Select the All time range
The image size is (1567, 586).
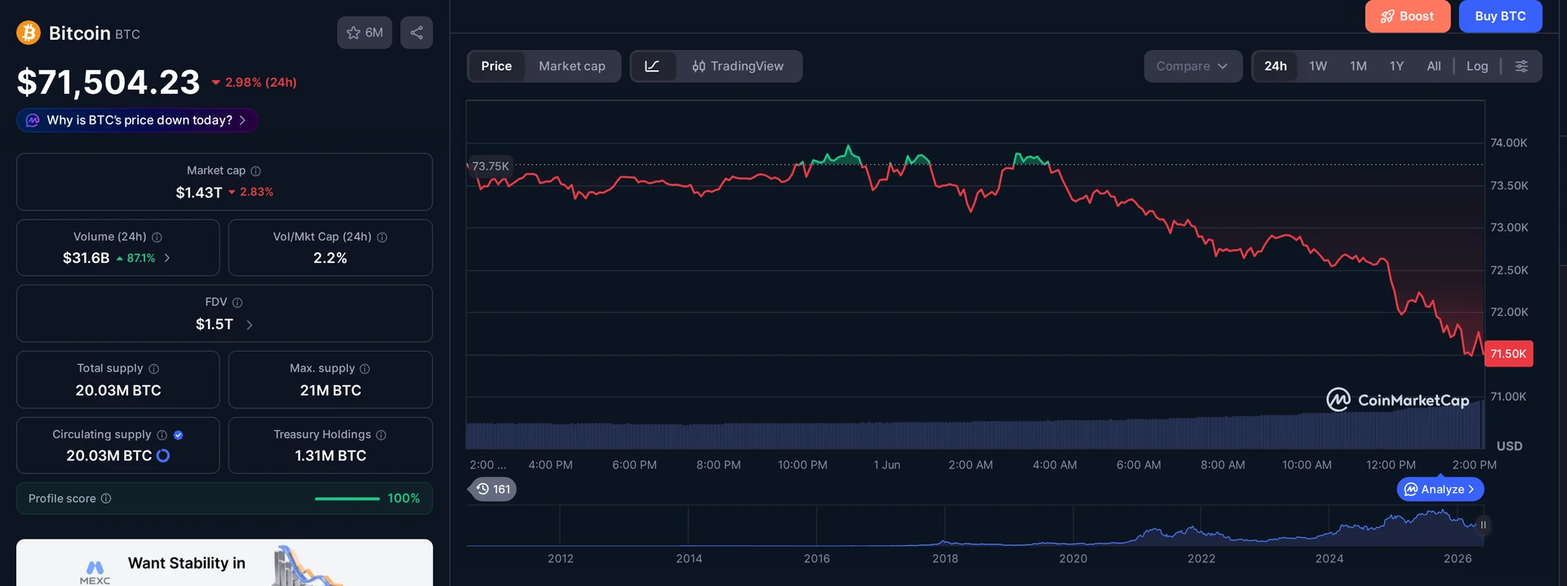(1434, 66)
